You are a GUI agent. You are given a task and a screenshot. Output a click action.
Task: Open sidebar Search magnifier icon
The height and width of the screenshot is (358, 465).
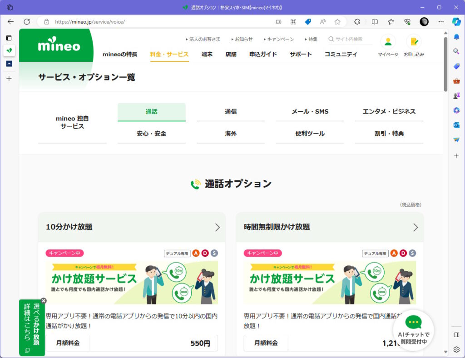456,51
